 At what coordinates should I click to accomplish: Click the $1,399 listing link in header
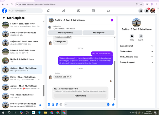(x=64, y=29)
